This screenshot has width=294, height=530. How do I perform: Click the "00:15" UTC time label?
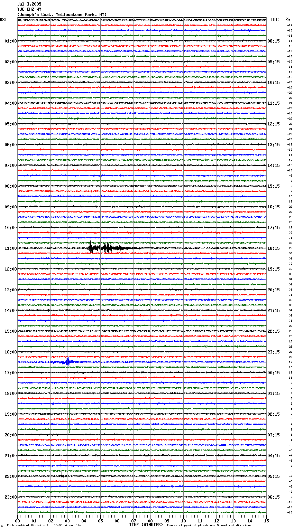(274, 373)
